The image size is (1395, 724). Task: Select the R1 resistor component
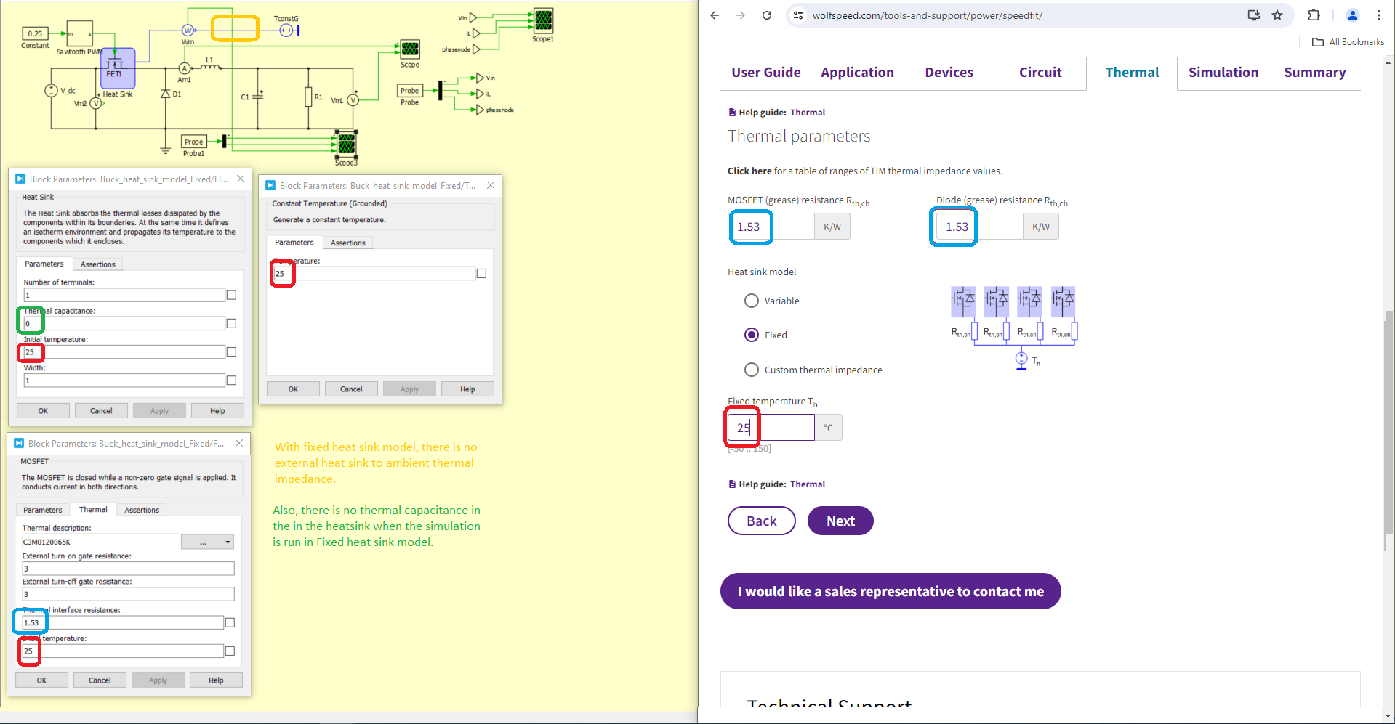pyautogui.click(x=308, y=97)
